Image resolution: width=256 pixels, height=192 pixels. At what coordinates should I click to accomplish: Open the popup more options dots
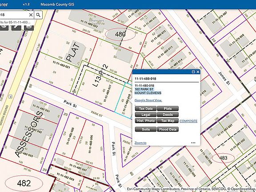coord(193,143)
